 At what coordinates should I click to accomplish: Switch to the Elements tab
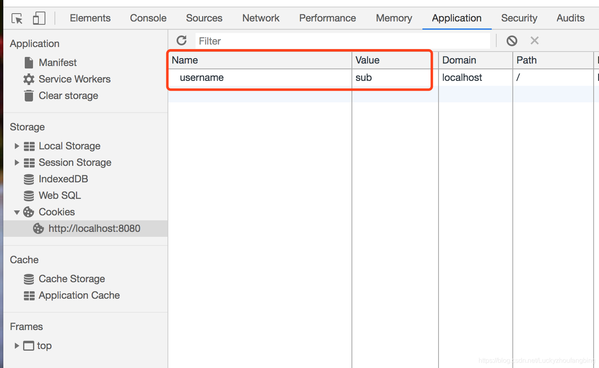click(x=90, y=18)
